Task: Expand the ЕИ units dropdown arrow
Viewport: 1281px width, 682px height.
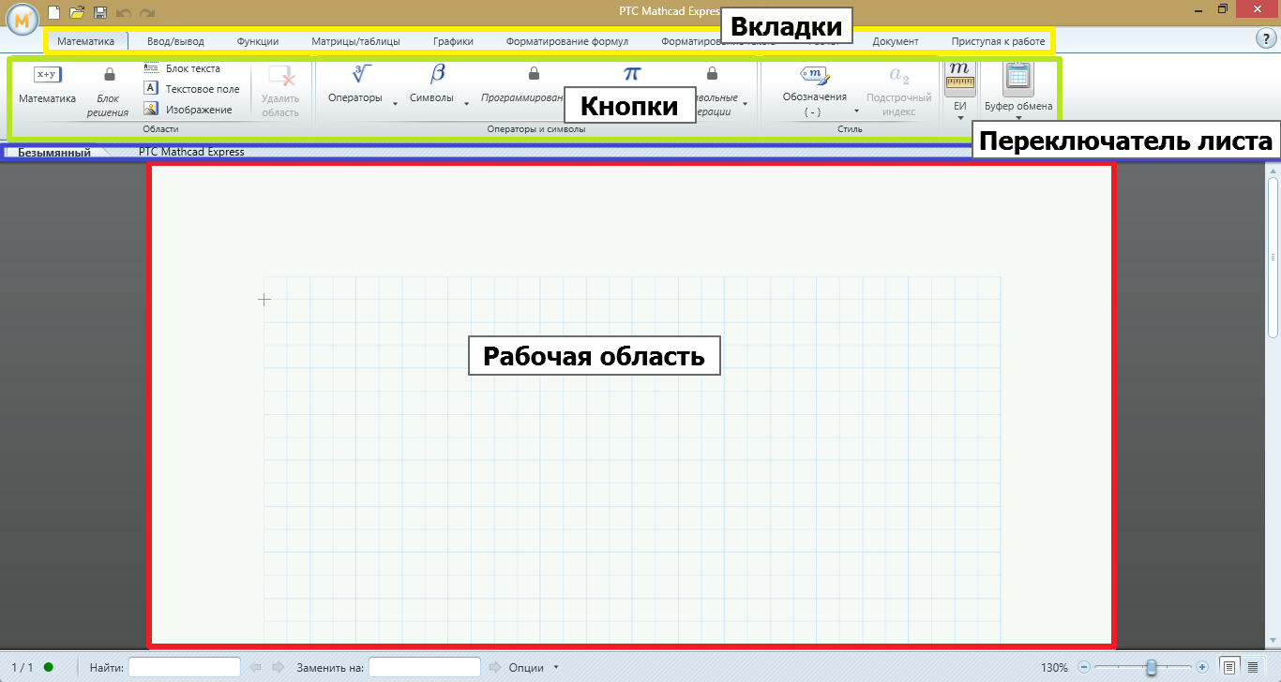Action: click(960, 118)
